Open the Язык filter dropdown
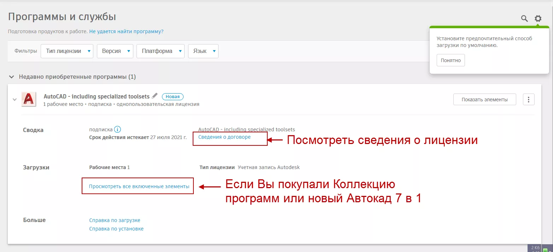This screenshot has height=252, width=553. click(x=203, y=51)
